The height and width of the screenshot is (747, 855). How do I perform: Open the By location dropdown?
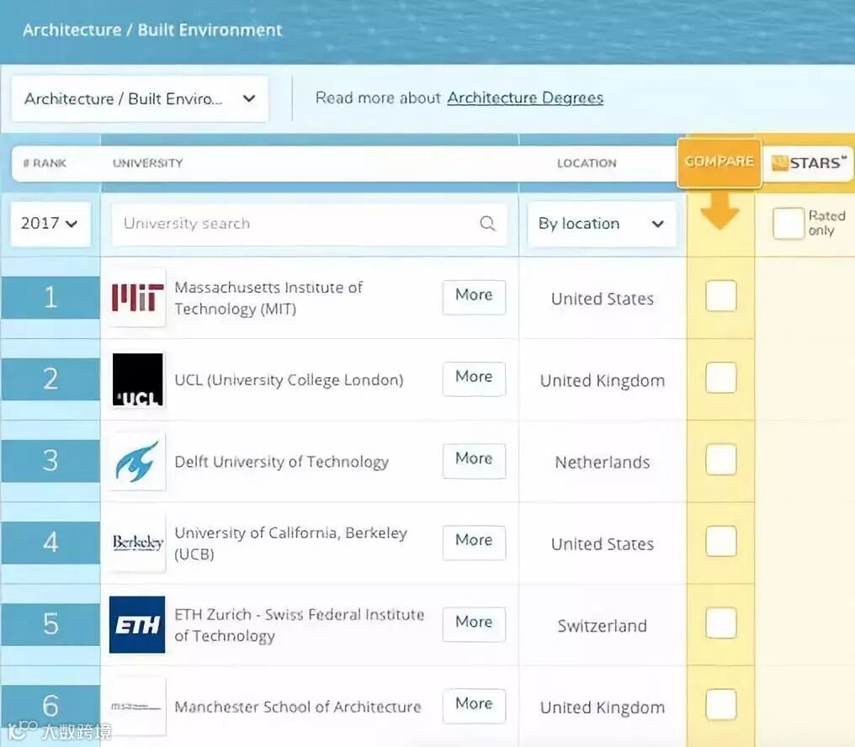tap(602, 224)
